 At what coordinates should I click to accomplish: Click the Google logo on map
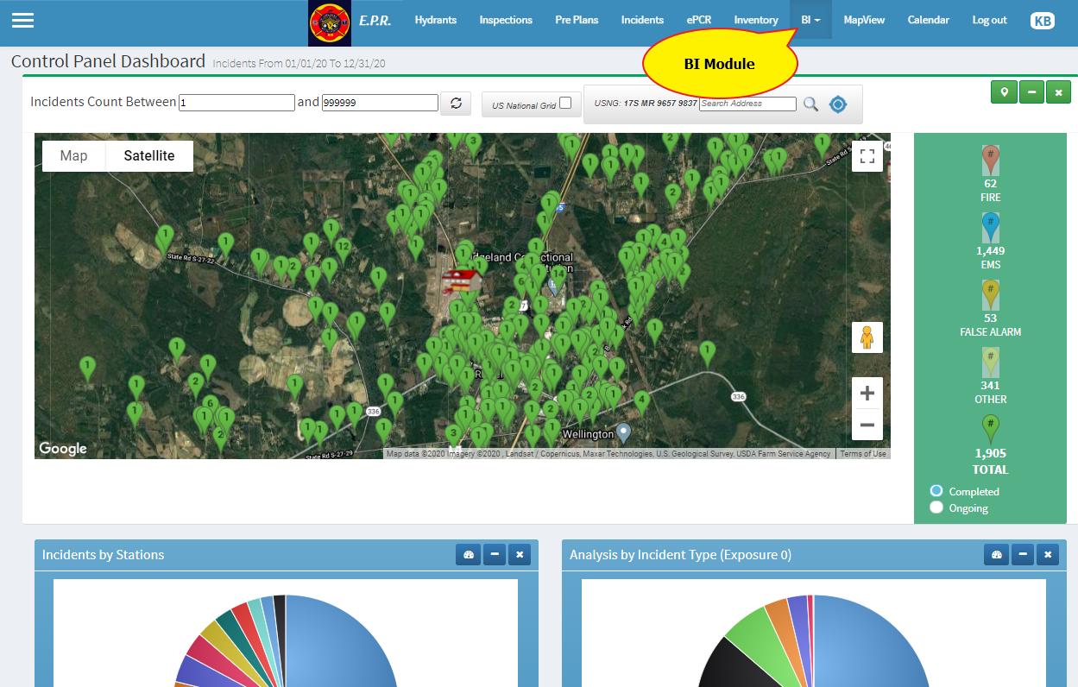pos(62,449)
